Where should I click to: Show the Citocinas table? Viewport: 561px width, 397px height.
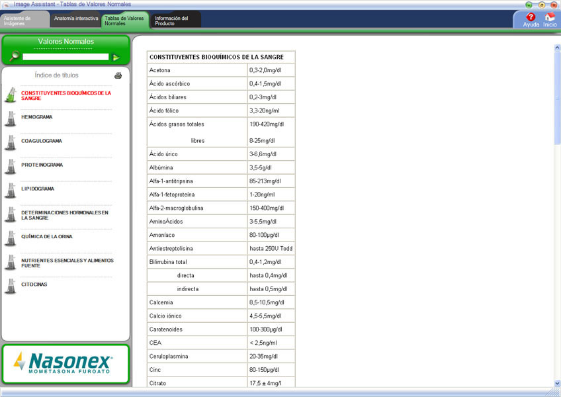coord(34,285)
